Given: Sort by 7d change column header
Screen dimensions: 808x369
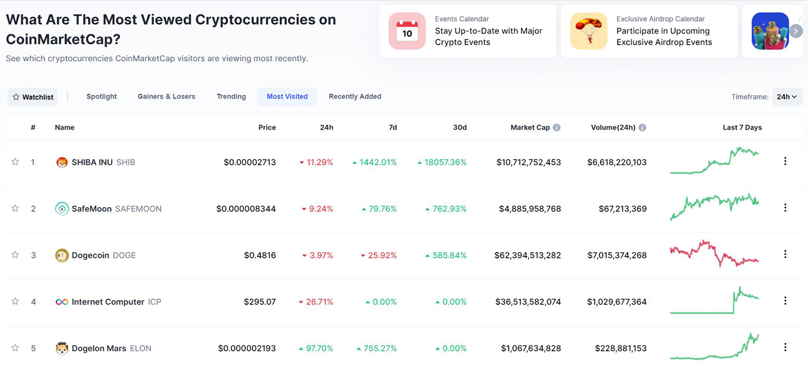Looking at the screenshot, I should pos(393,127).
